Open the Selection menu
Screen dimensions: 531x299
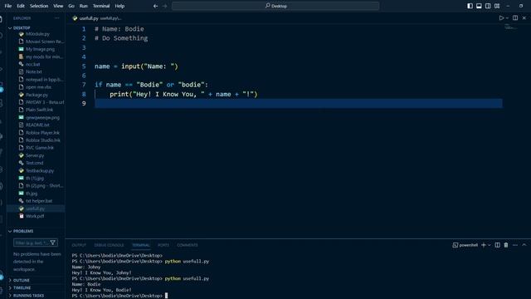tap(39, 6)
